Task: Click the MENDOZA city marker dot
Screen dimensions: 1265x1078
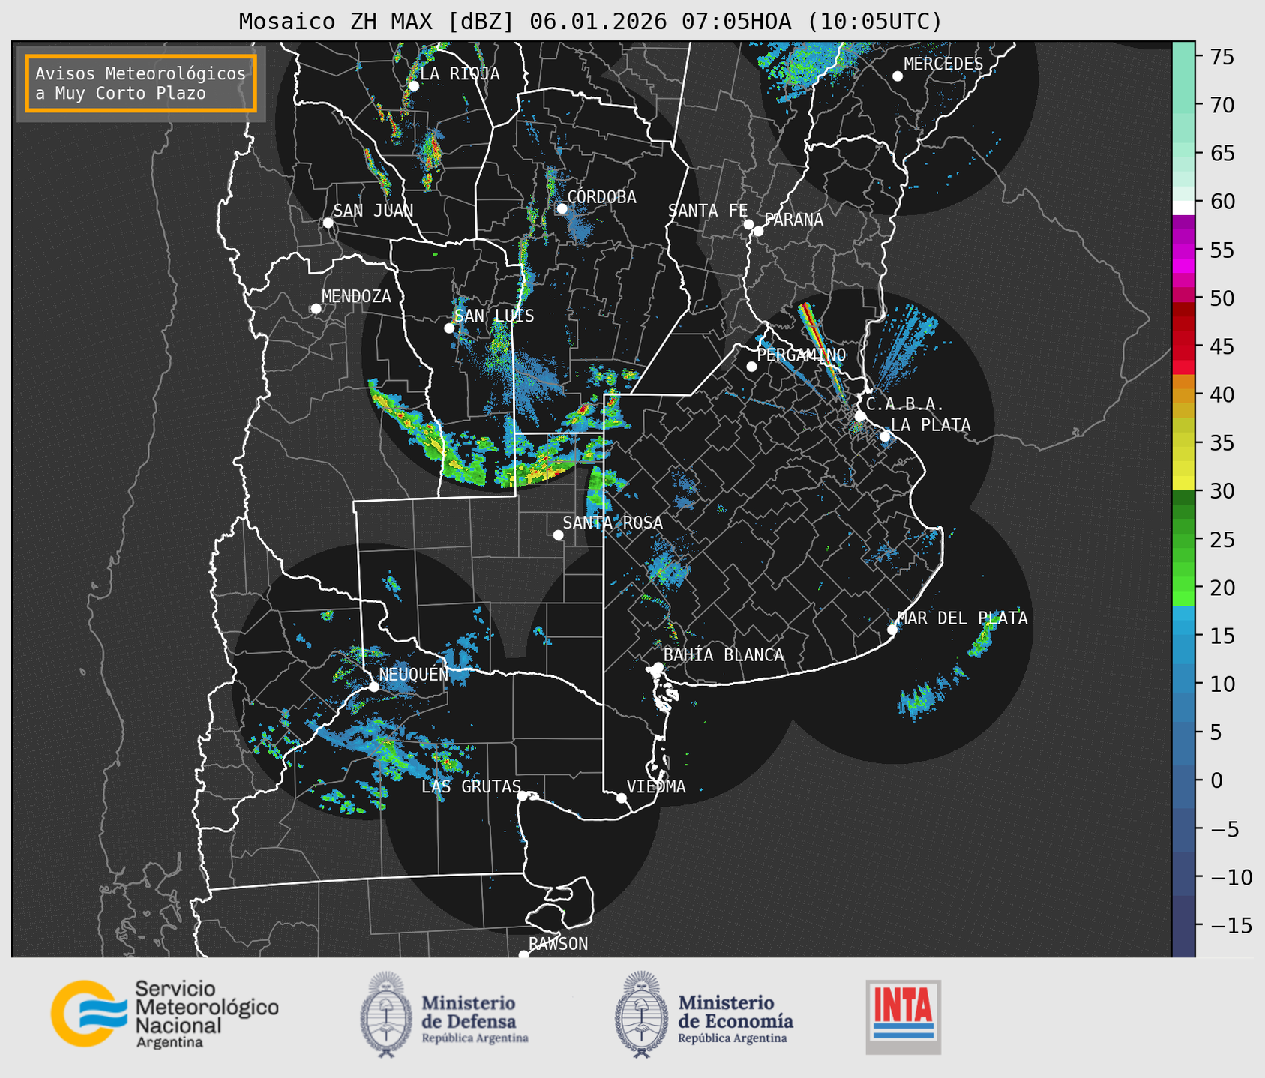Action: 316,309
